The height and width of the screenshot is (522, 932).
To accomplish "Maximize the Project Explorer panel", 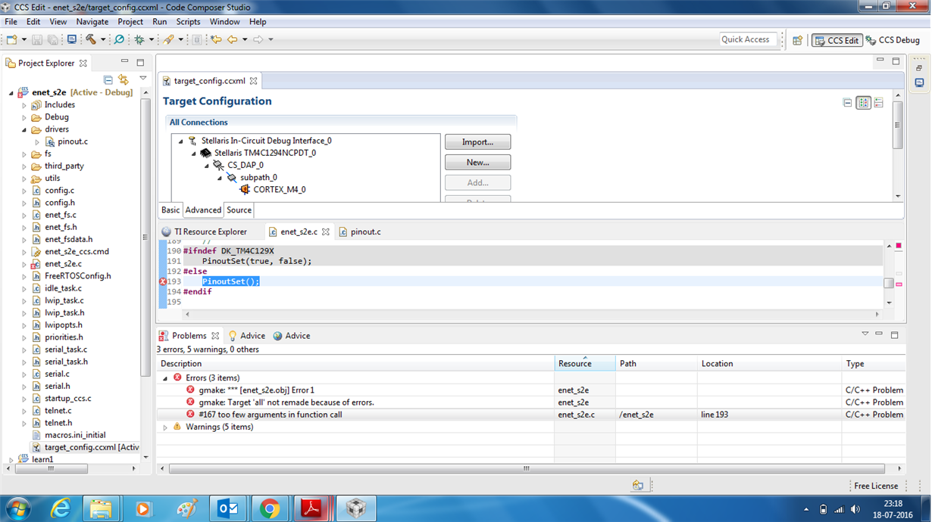I will pyautogui.click(x=140, y=62).
